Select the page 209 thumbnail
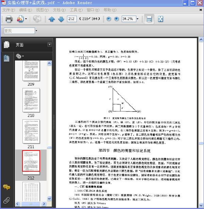 31,71
